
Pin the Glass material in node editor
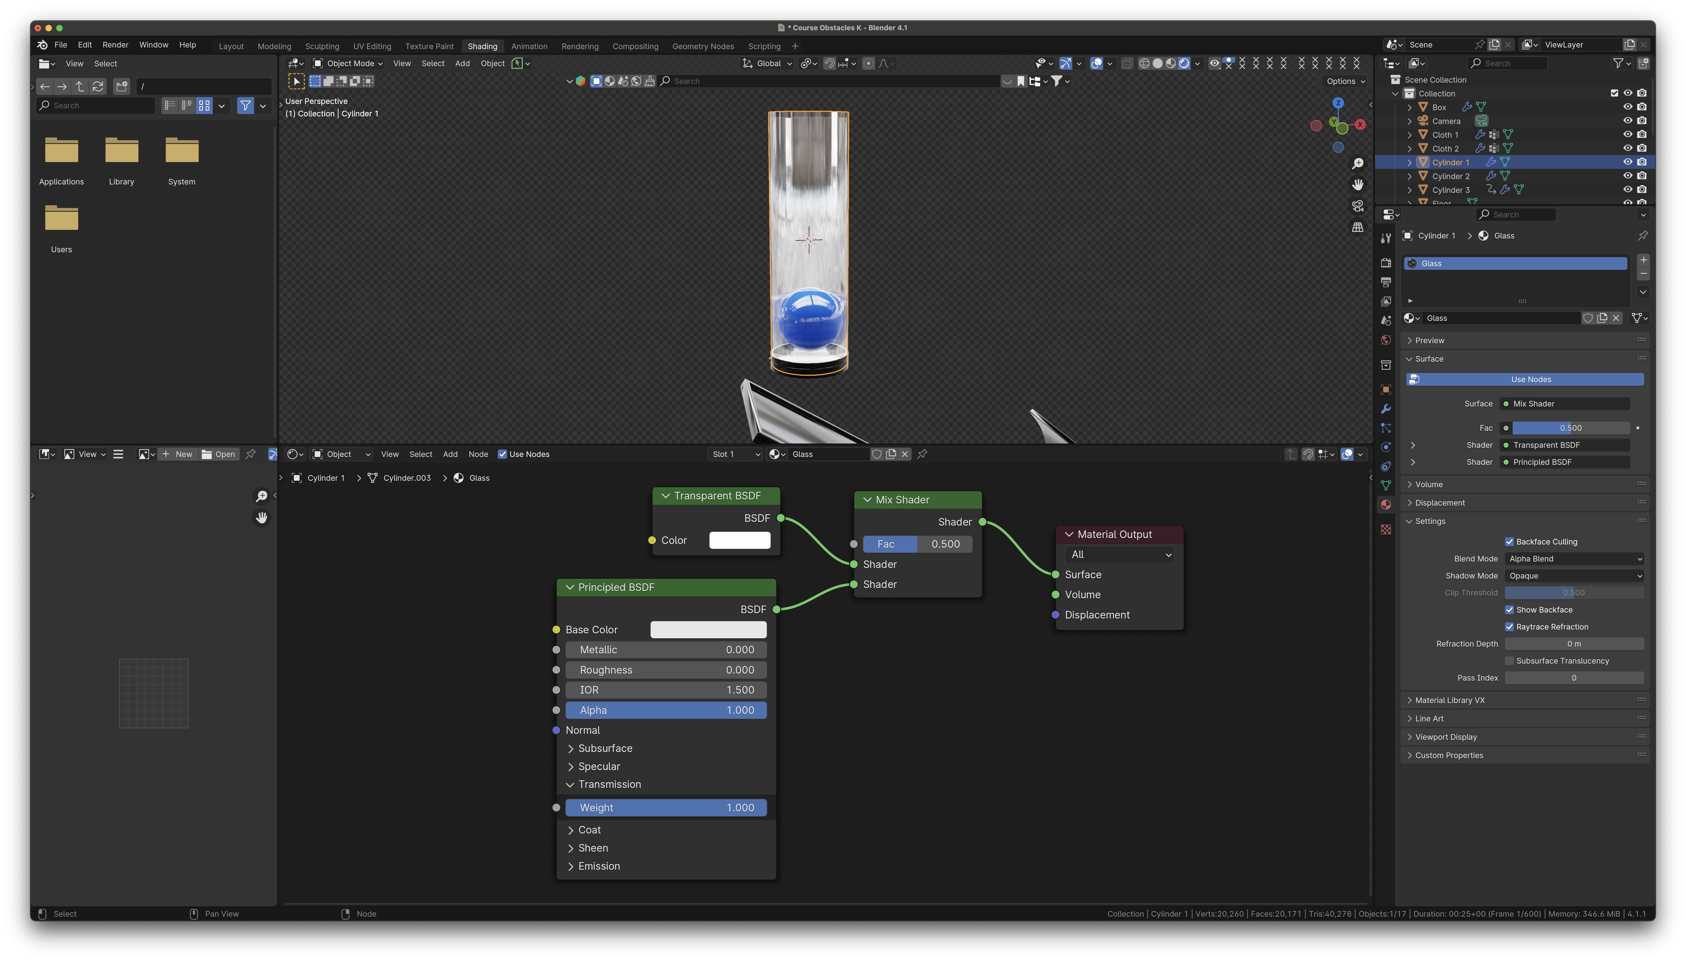(922, 454)
